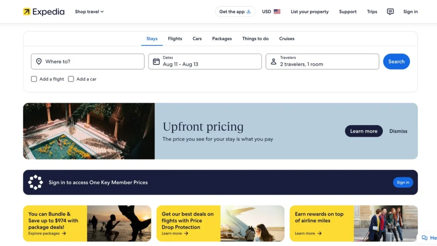This screenshot has width=437, height=246.
Task: Open the Shop travel dropdown
Action: 89,12
